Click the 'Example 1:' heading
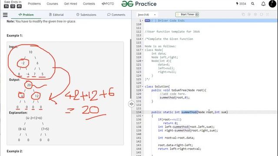 pos(15,36)
